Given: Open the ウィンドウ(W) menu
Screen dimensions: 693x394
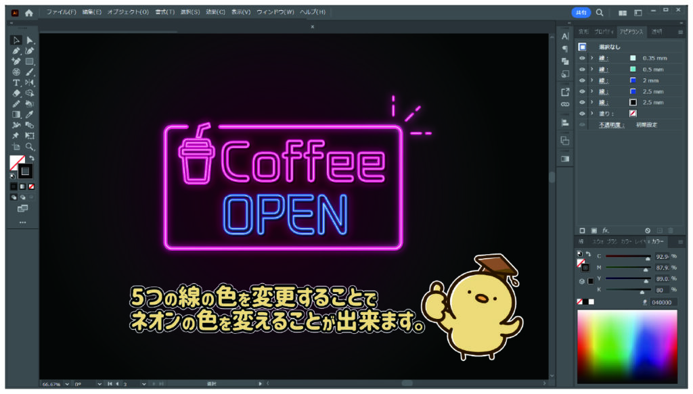Looking at the screenshot, I should (x=275, y=12).
